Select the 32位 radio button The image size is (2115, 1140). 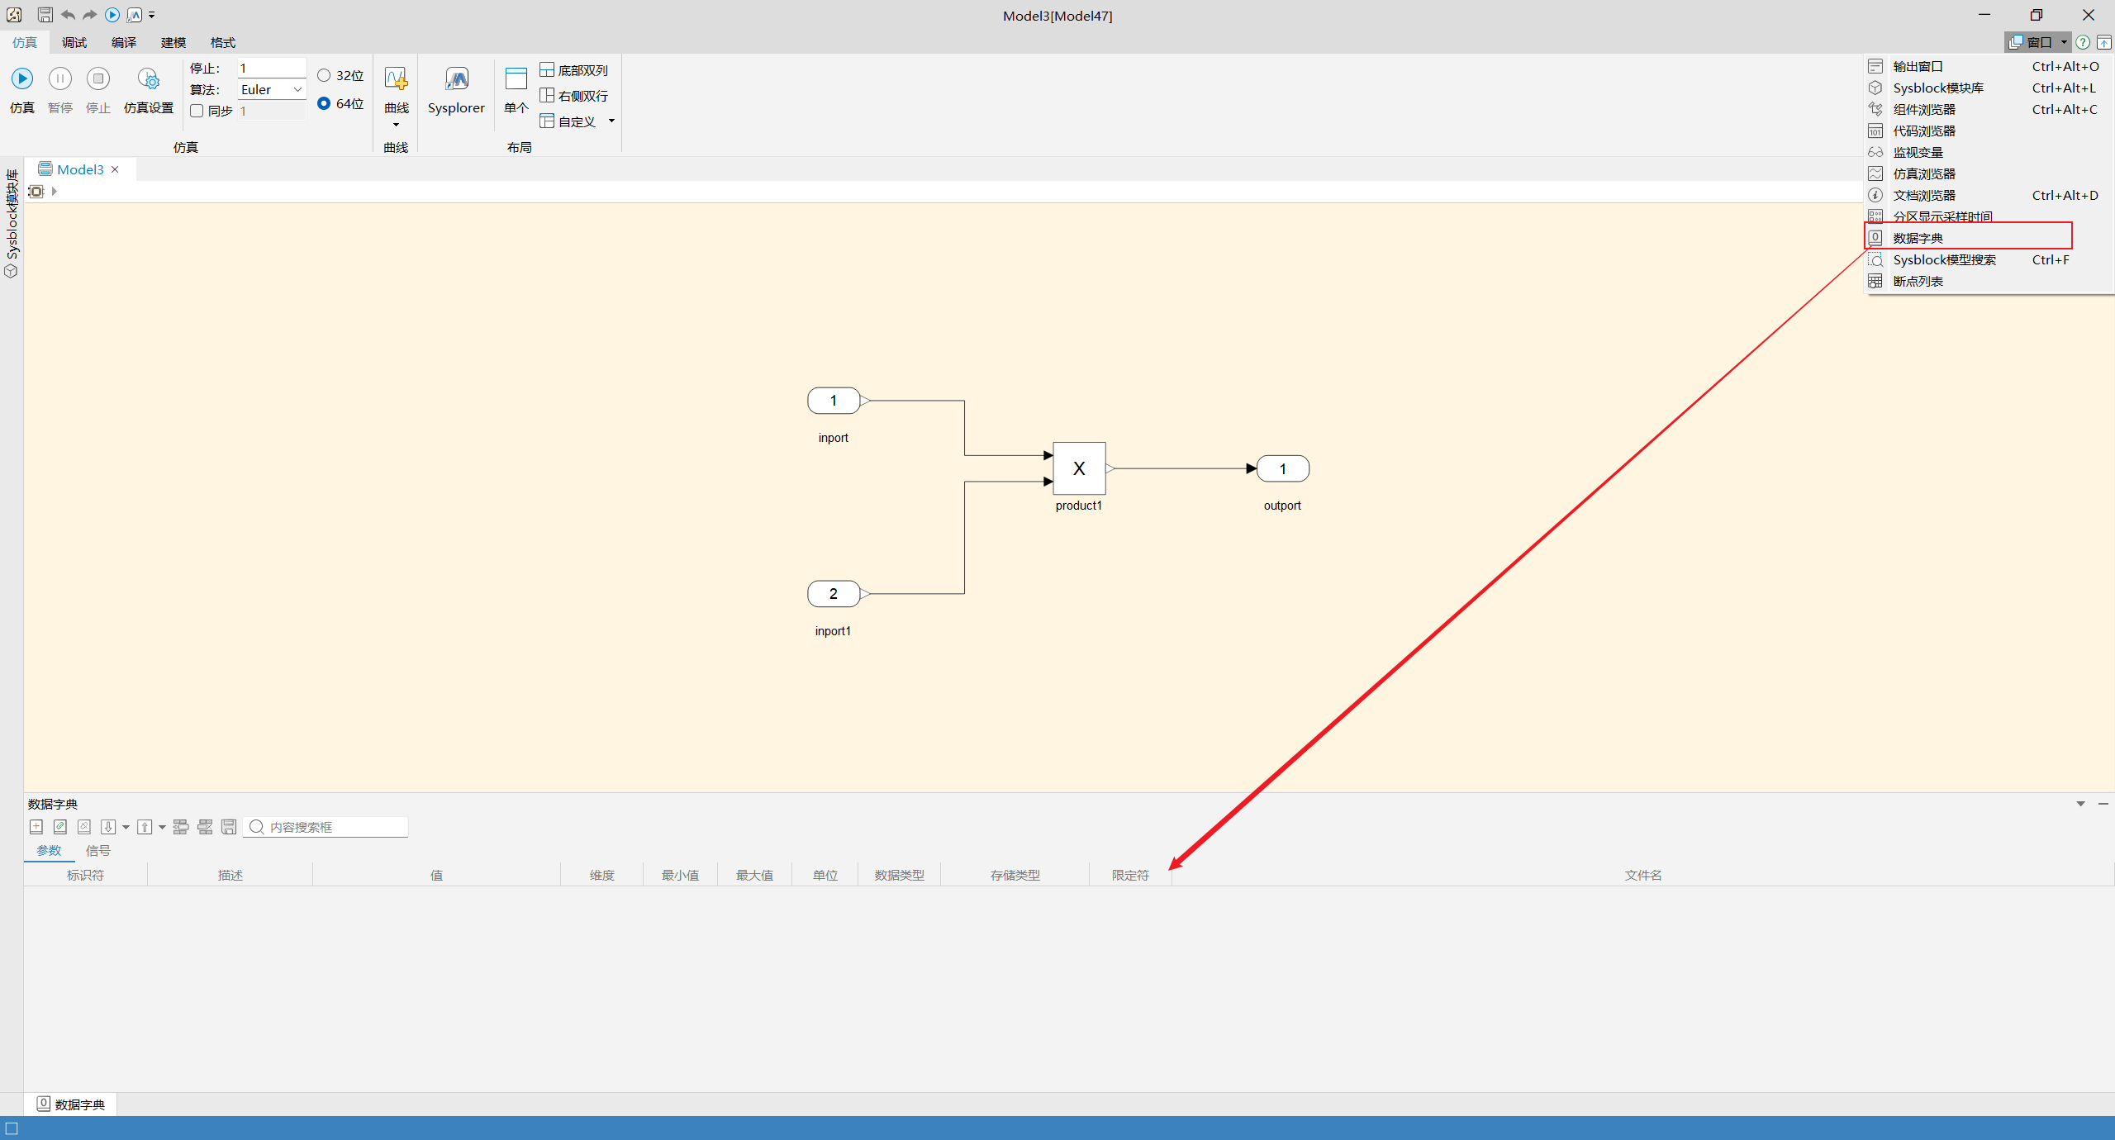click(324, 75)
